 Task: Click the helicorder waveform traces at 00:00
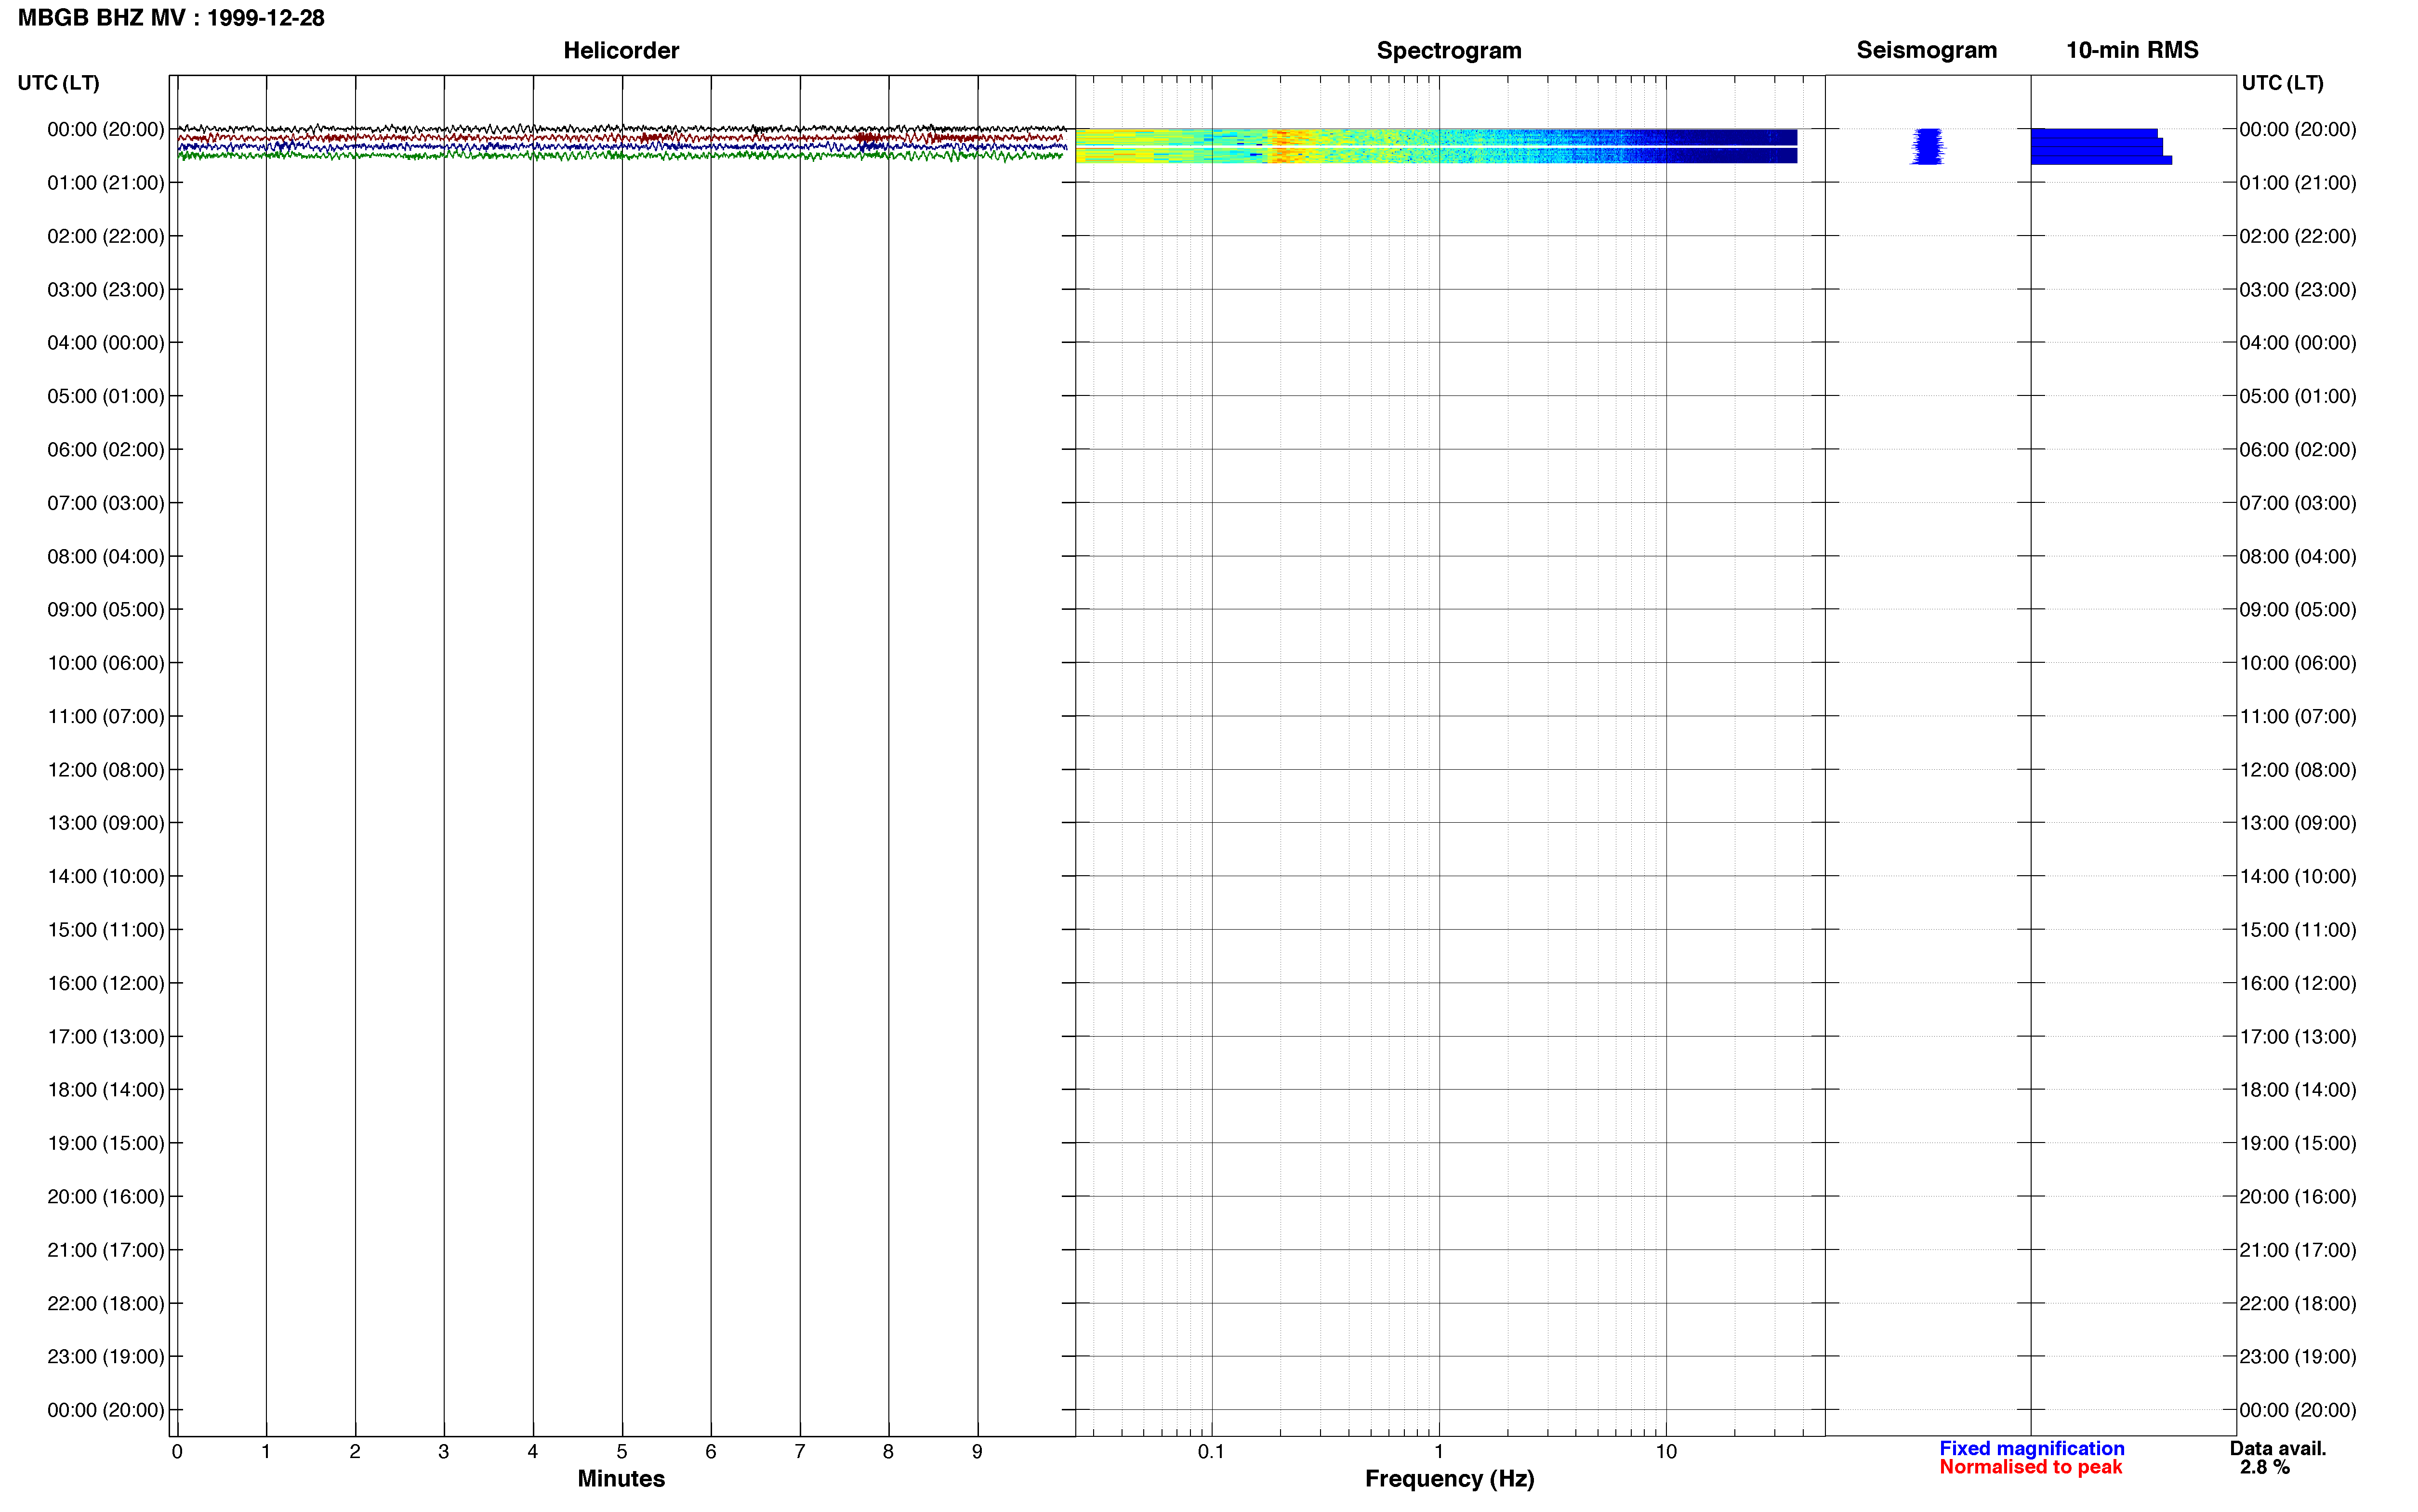(x=622, y=143)
